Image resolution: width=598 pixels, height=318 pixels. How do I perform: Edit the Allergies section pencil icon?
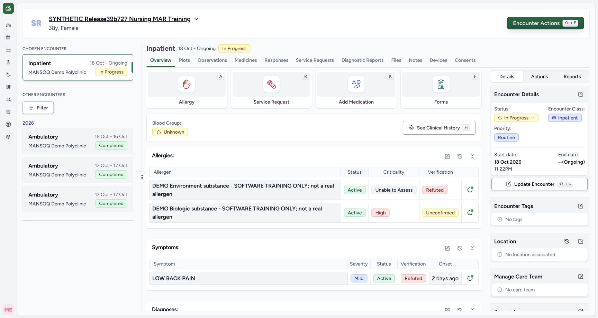[447, 156]
